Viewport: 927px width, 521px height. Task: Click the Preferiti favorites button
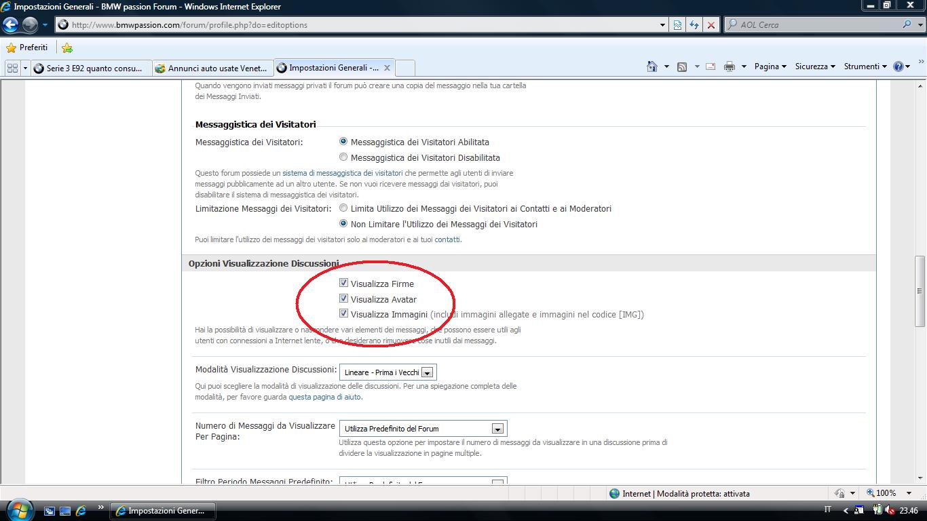tap(27, 47)
